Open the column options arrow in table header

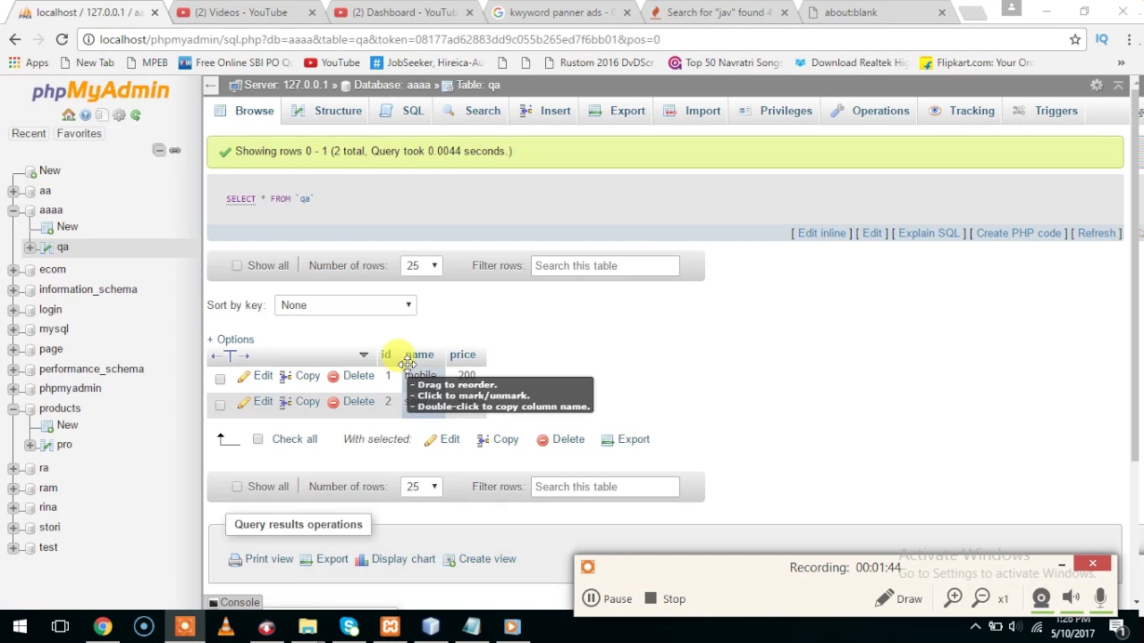pos(363,355)
